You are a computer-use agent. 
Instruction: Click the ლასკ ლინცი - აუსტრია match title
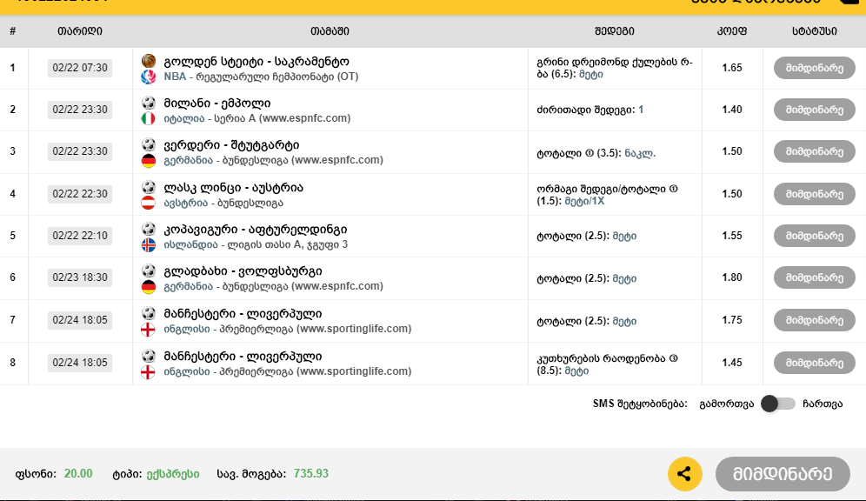(234, 188)
